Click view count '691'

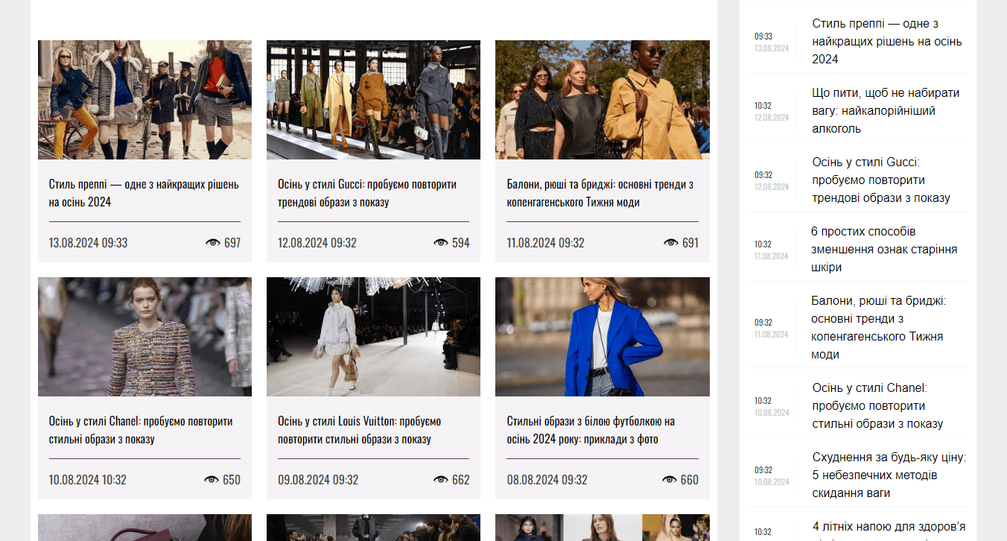(x=690, y=243)
